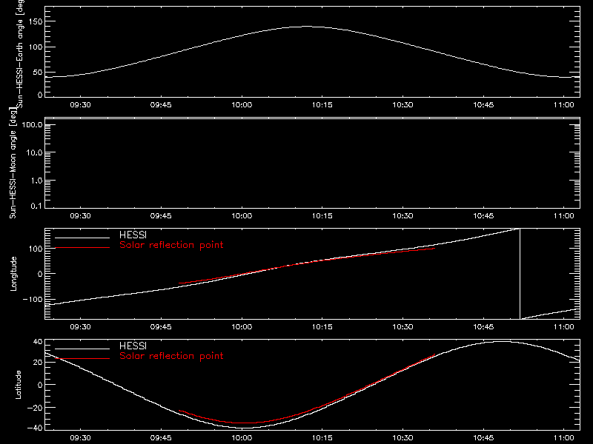Screen dimensions: 593x444
Task: Click the 0.1 tick on Moon angle plot
Action: tap(36, 206)
